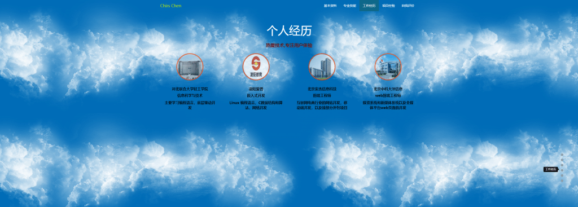This screenshot has width=578, height=207.
Task: Click the 信息科学与技术 major text
Action: (190, 95)
